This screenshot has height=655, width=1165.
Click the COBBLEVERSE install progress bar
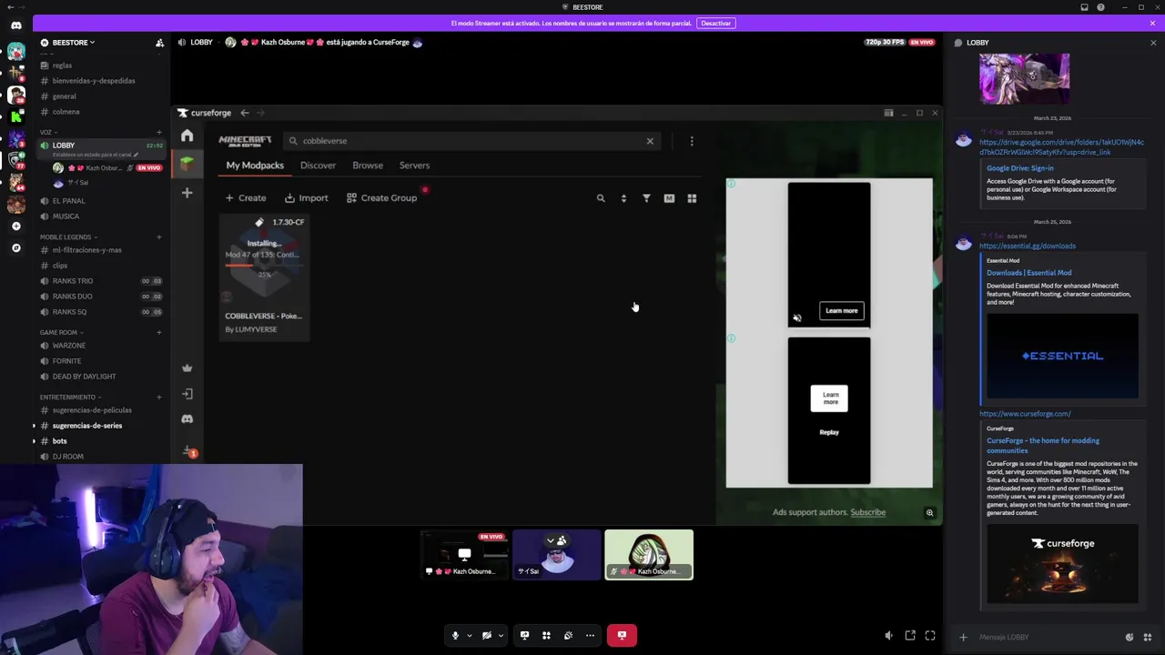[264, 265]
